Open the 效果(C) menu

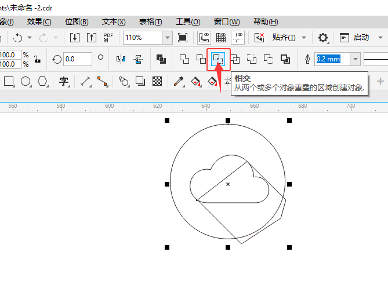[39, 22]
